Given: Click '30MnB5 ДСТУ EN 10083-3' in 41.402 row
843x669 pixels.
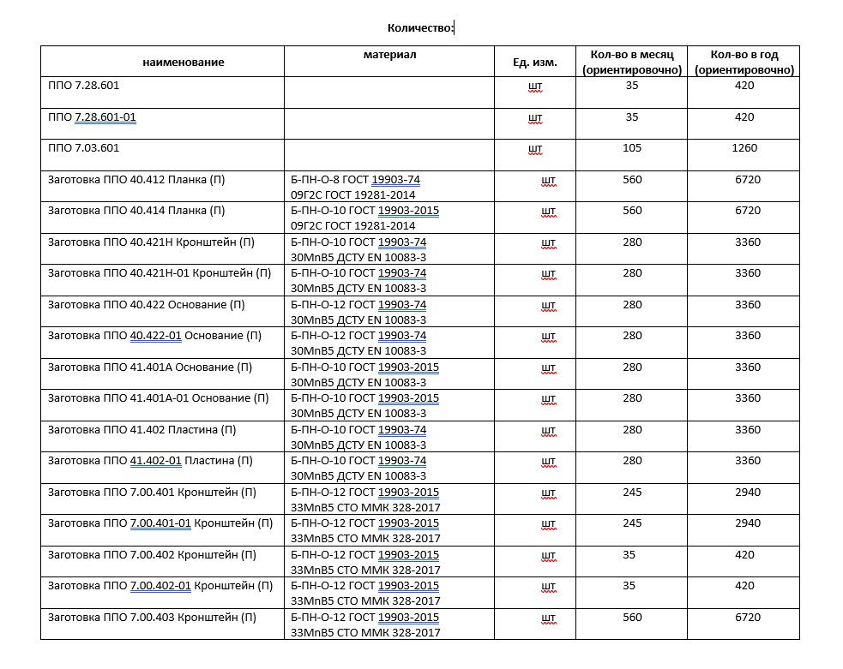Looking at the screenshot, I should (x=358, y=445).
